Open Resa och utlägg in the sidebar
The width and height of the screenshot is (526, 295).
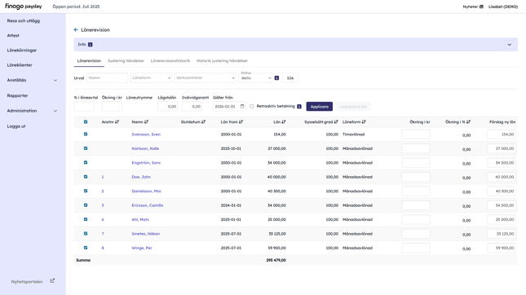pos(24,21)
